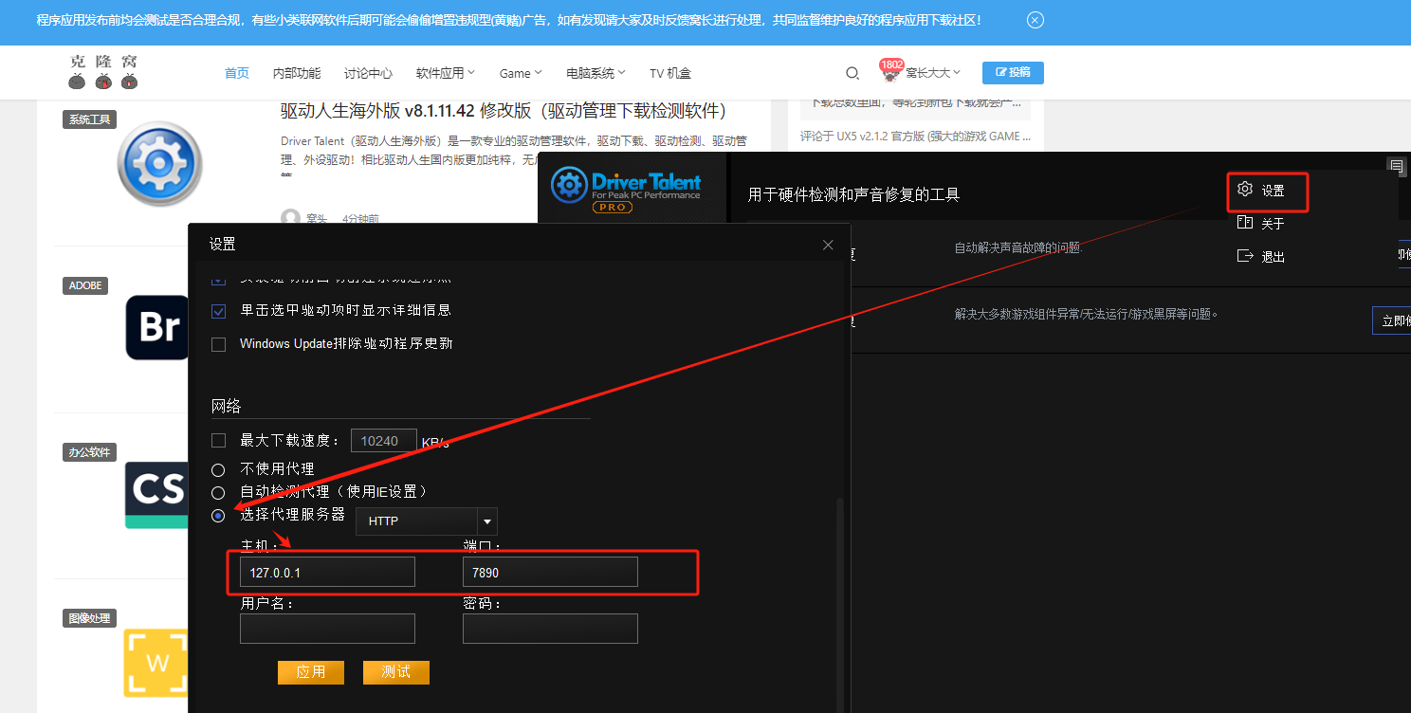1411x713 pixels.
Task: Click the 用户名 input field
Action: [x=327, y=629]
